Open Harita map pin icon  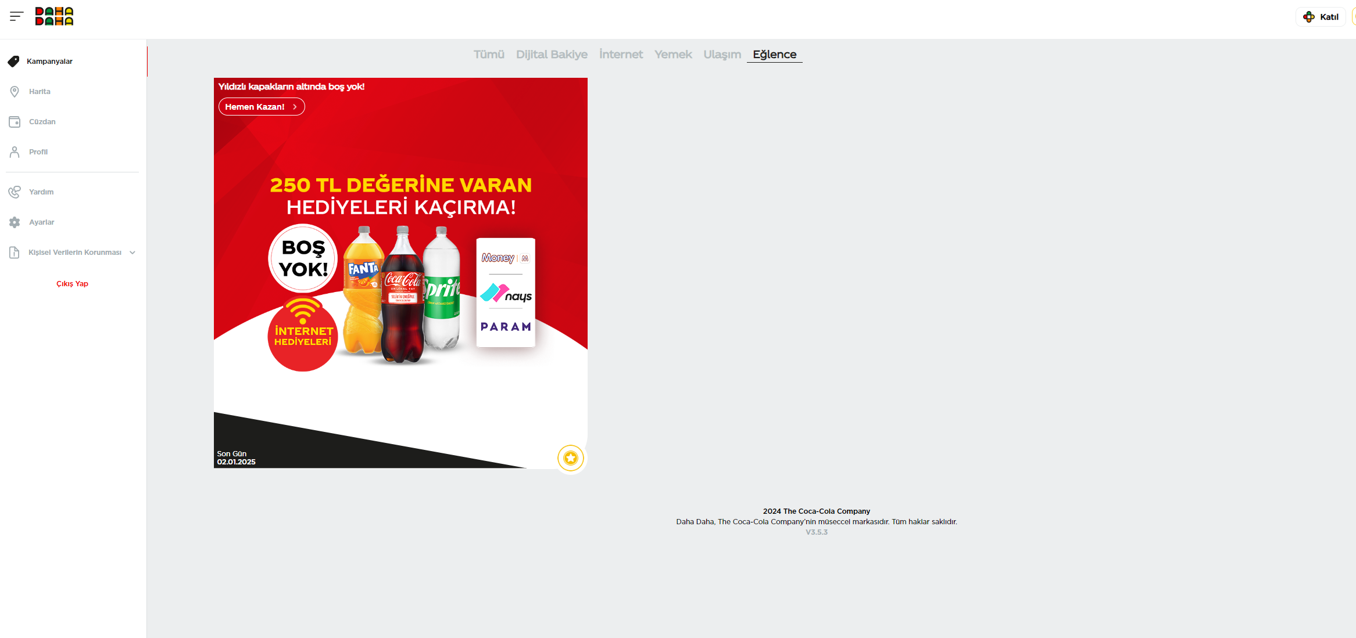point(15,92)
